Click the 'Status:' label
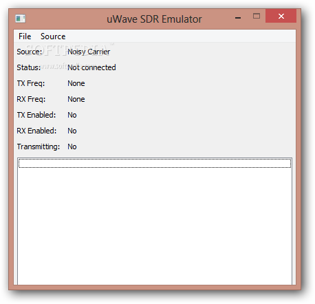The height and width of the screenshot is (304, 315). [29, 67]
